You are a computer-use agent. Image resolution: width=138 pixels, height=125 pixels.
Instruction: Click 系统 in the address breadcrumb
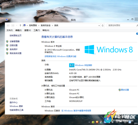56,25
